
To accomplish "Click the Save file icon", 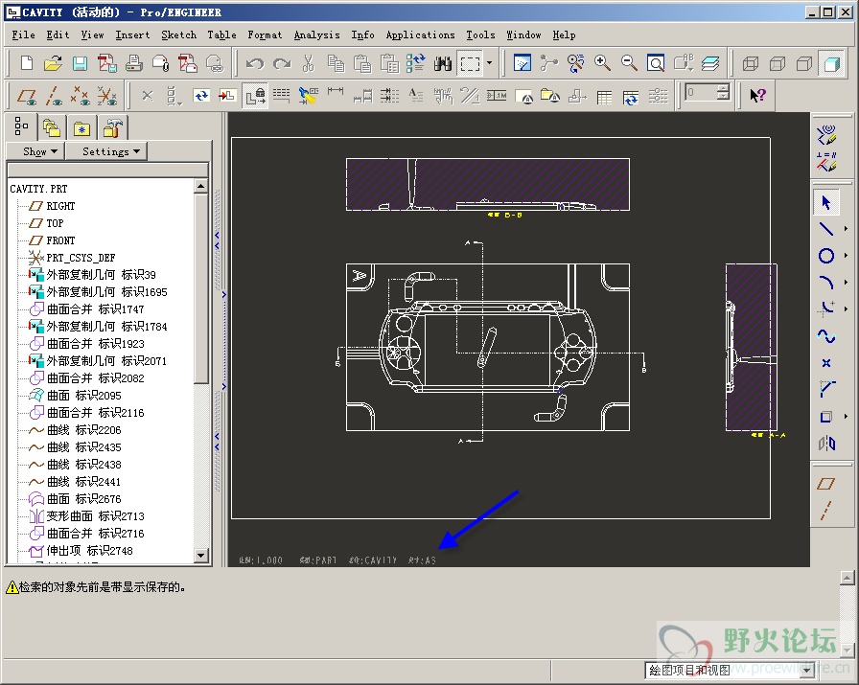I will point(80,64).
